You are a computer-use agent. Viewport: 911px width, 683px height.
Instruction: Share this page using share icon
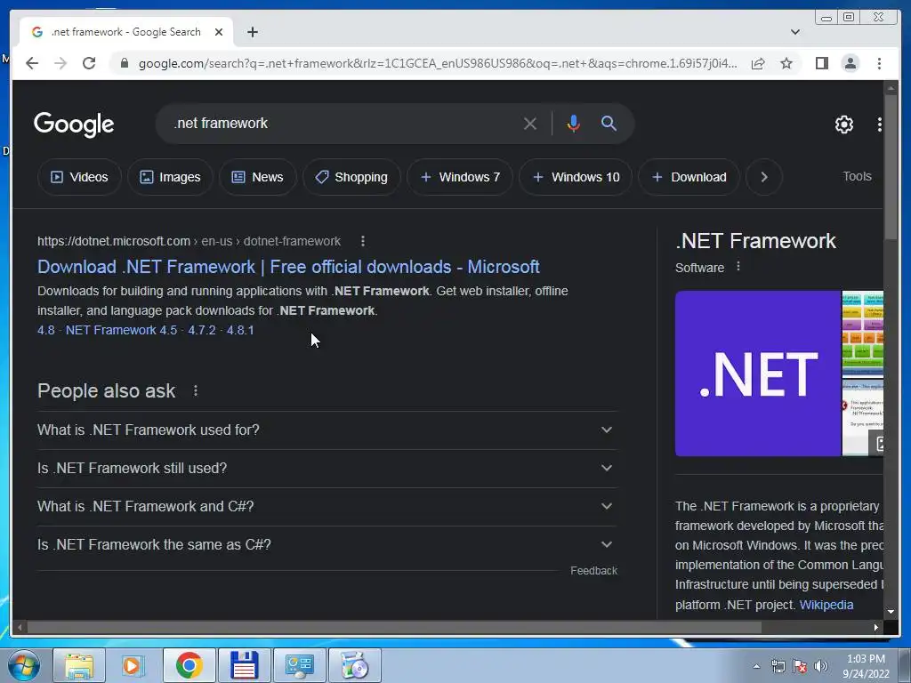coord(758,63)
